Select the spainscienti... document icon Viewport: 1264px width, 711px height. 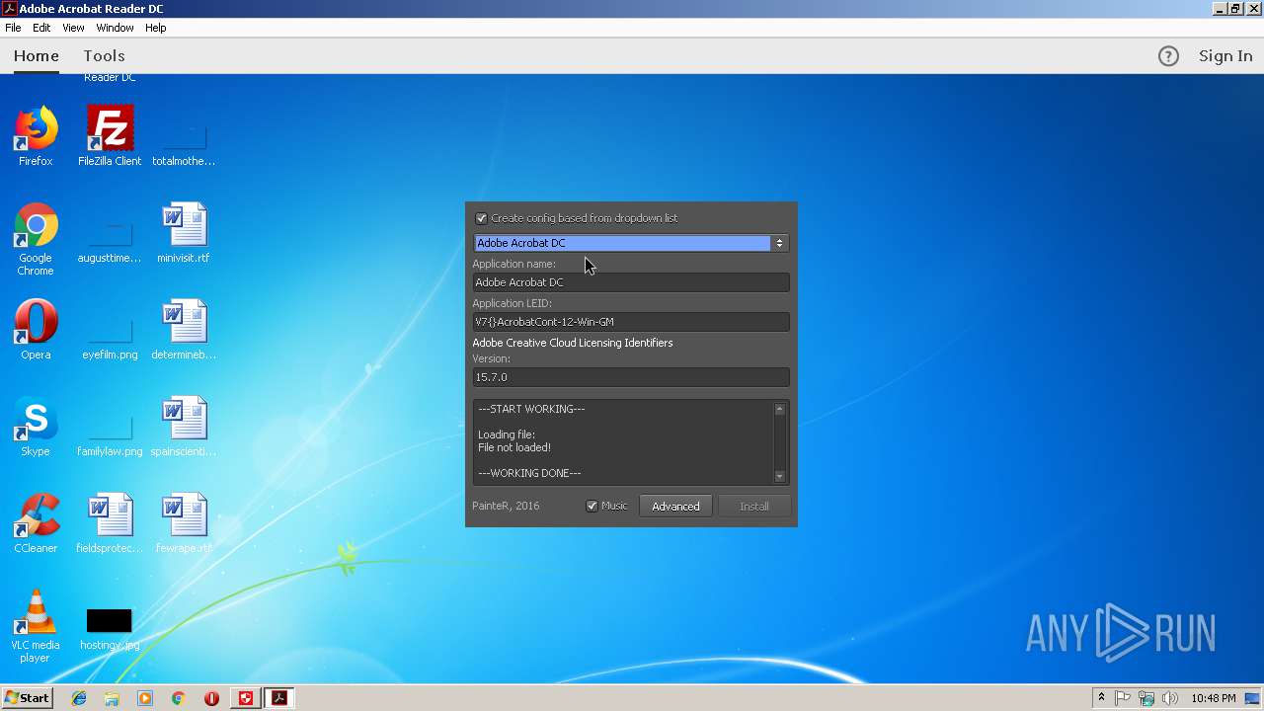pyautogui.click(x=184, y=427)
